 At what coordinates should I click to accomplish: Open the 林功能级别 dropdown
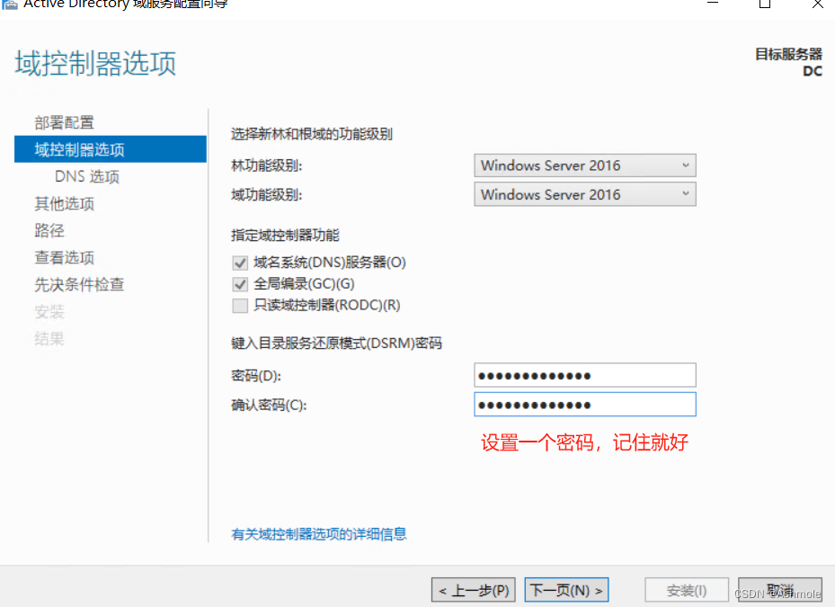coord(585,165)
